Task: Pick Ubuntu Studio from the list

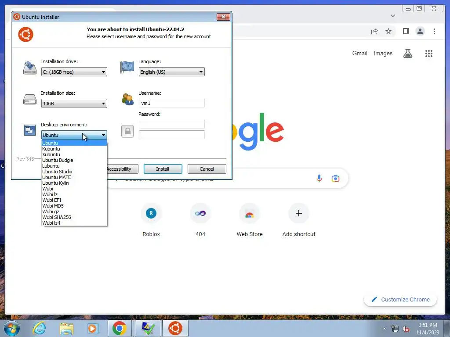Action: (74, 172)
